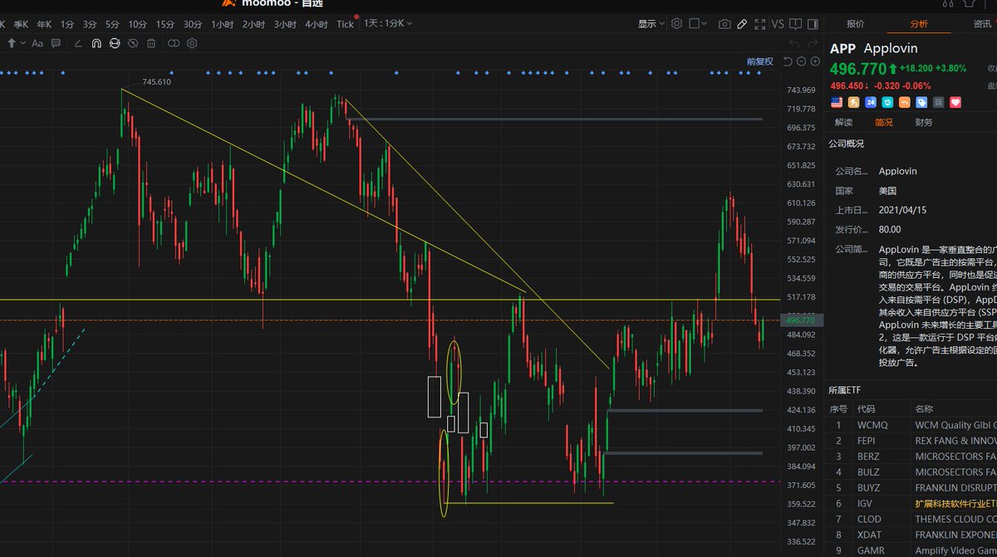Screen dimensions: 997x557
Task: Click the 745.610 high price label
Action: pos(156,82)
